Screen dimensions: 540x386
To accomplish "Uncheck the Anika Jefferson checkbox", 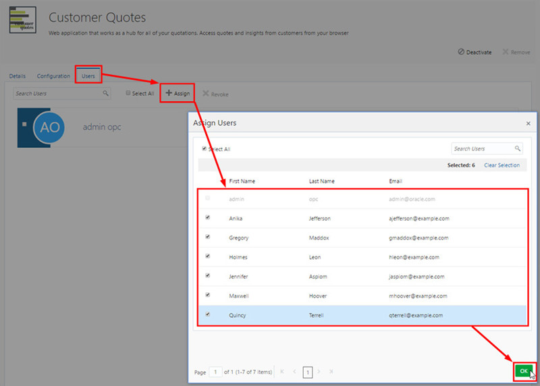I will click(x=208, y=217).
